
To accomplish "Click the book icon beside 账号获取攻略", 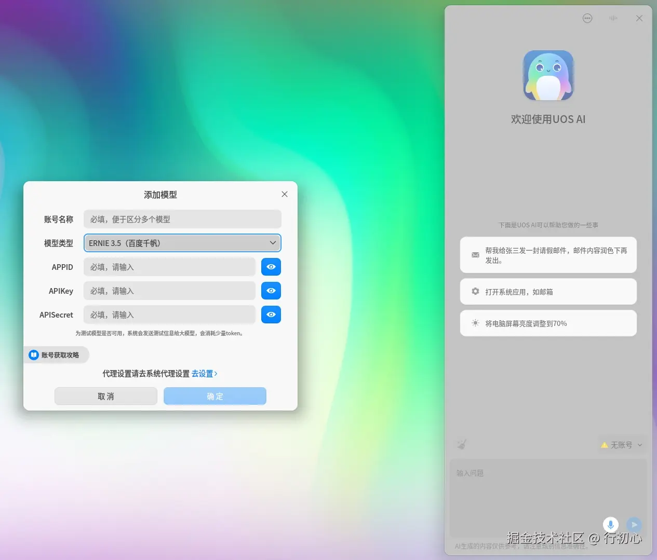I will tap(34, 355).
